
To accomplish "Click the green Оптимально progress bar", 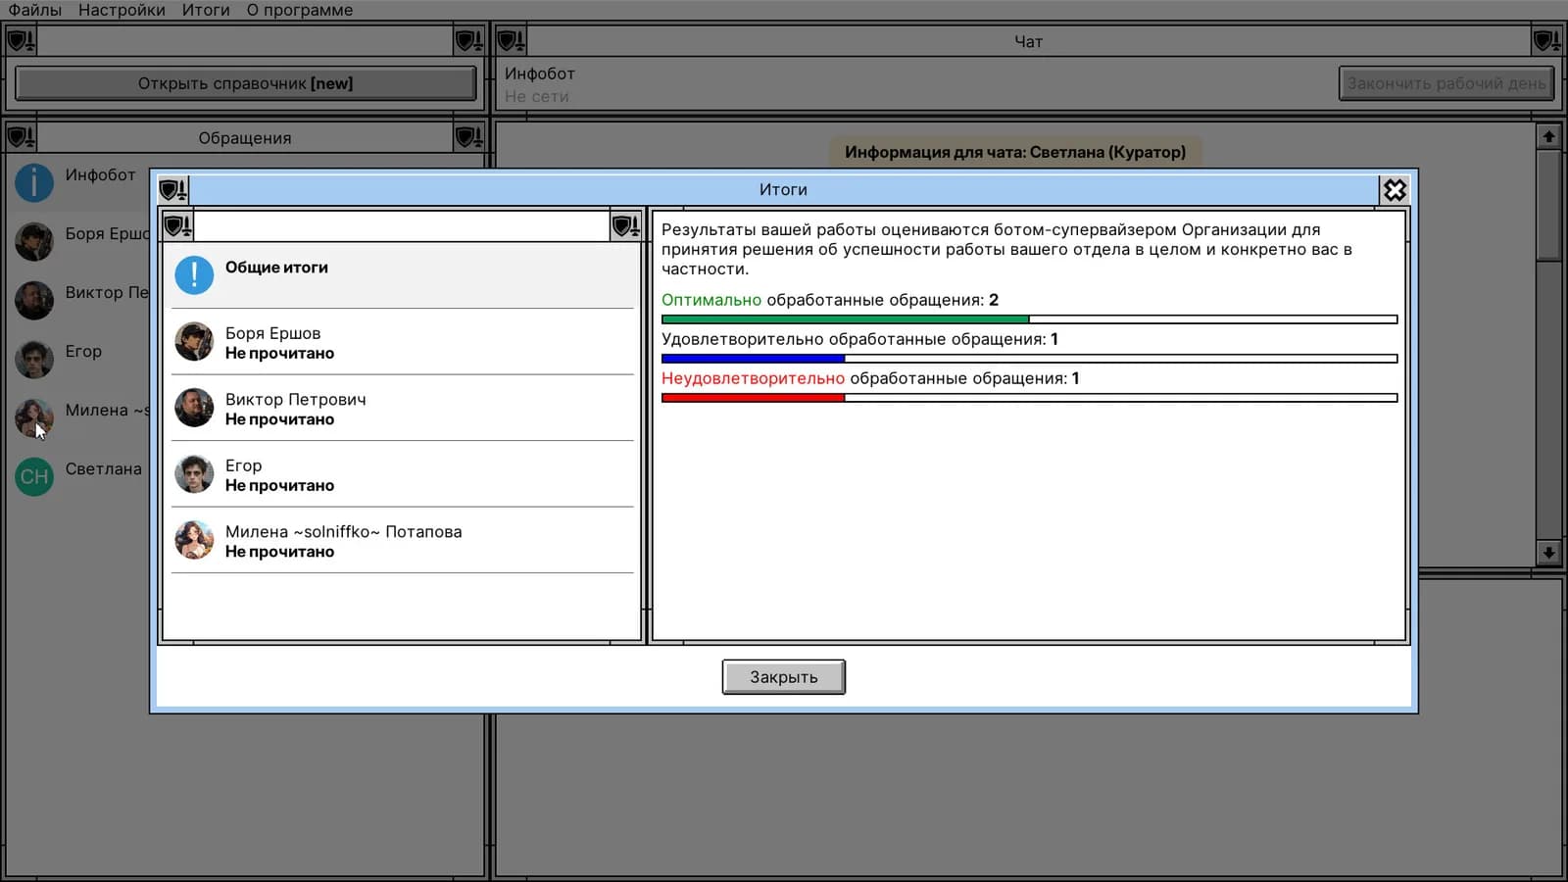I will pyautogui.click(x=1029, y=319).
